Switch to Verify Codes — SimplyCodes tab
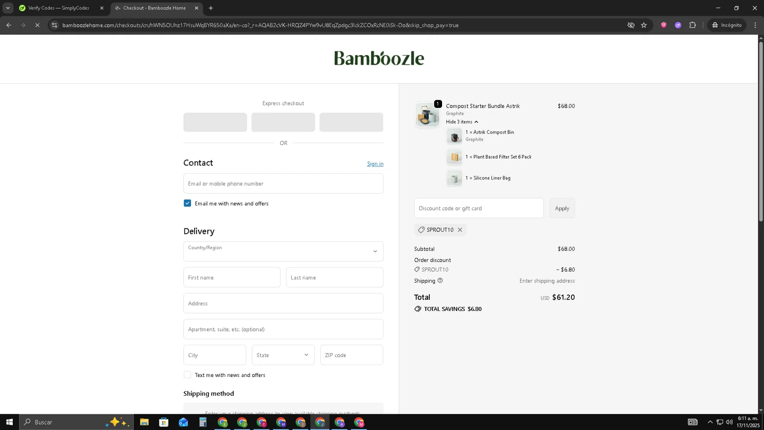Viewport: 764px width, 430px height. click(59, 8)
